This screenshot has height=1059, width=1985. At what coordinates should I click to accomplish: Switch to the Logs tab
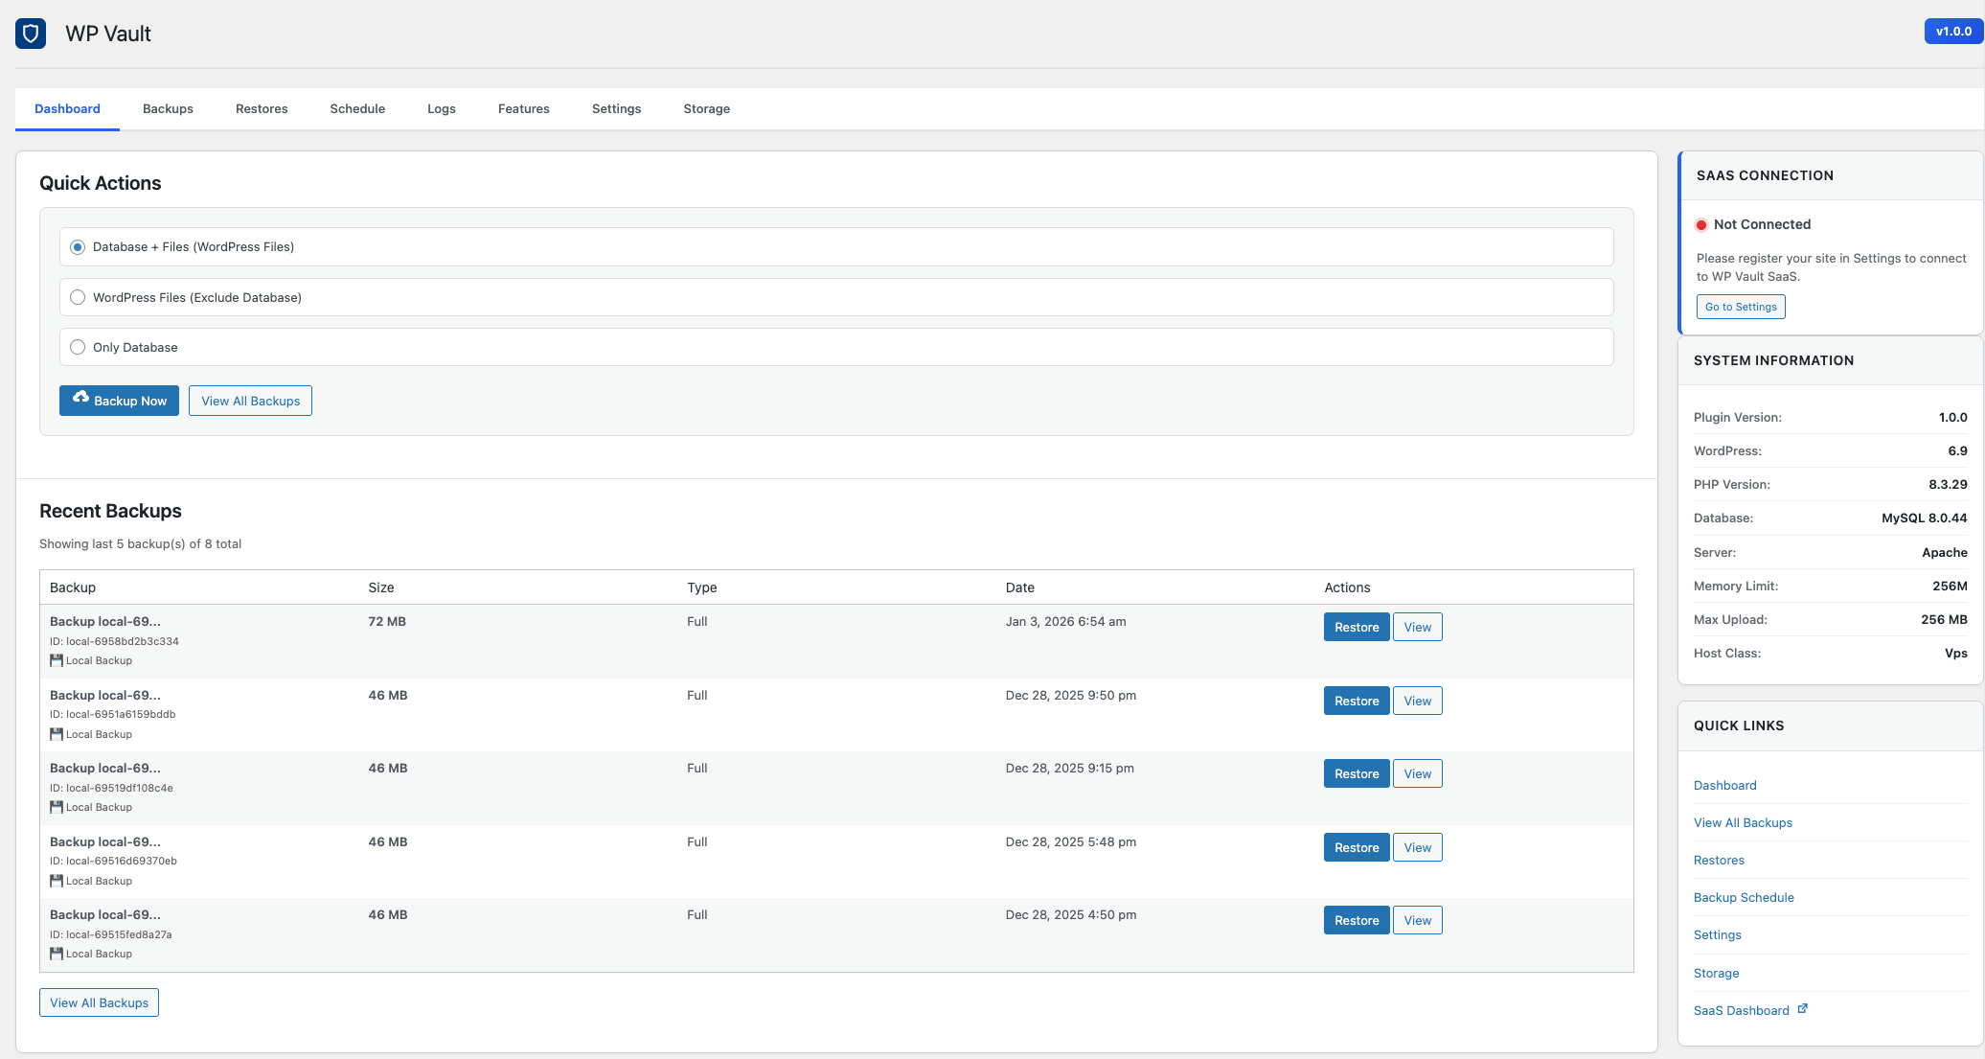(x=442, y=109)
